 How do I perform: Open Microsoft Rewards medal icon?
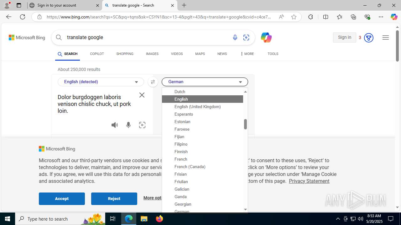(x=368, y=38)
